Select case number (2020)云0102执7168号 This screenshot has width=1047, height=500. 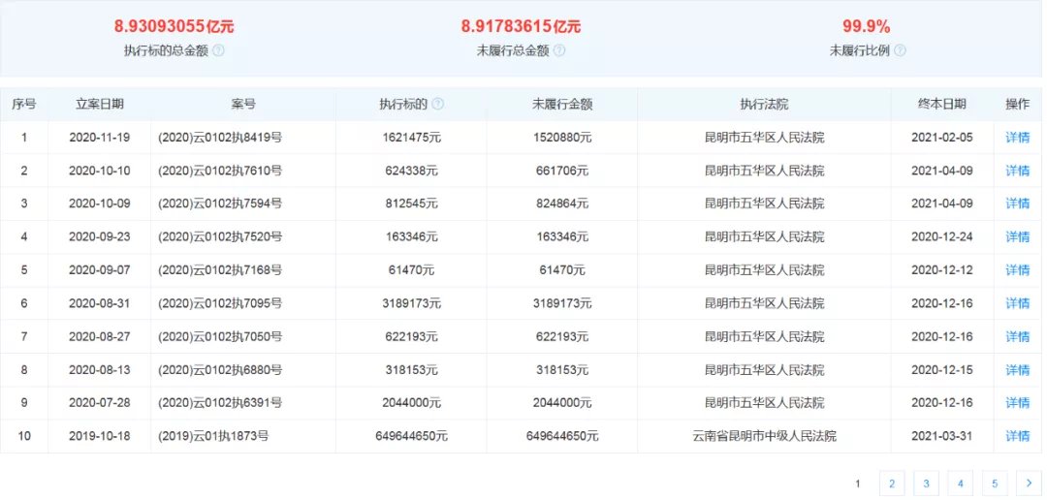[x=220, y=270]
